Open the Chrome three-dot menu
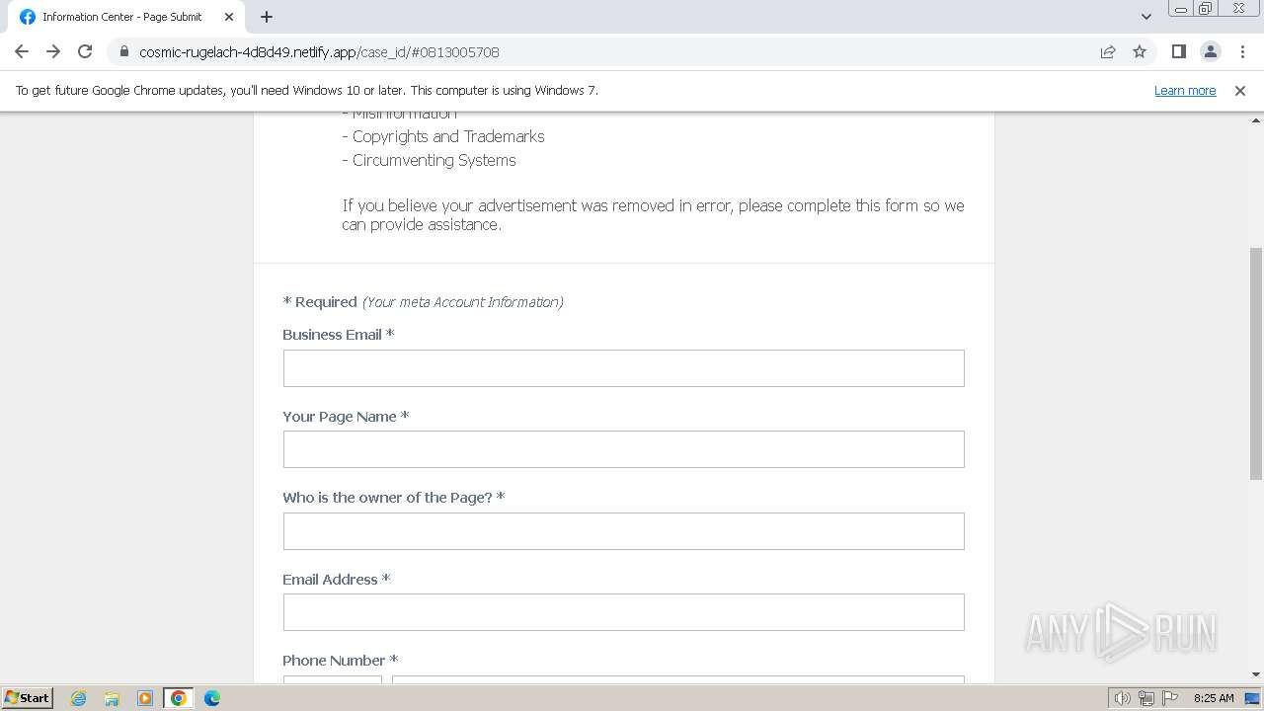 (x=1241, y=51)
